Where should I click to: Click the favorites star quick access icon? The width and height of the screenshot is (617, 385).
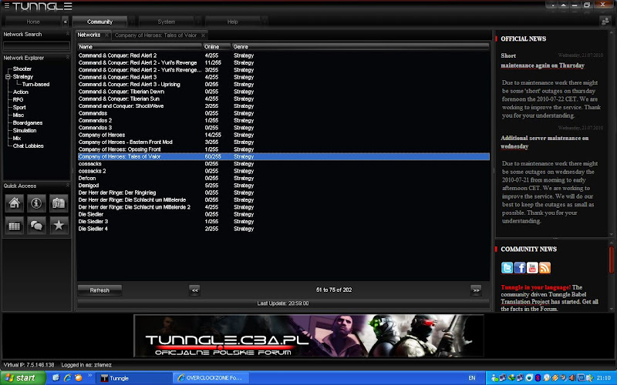click(59, 226)
